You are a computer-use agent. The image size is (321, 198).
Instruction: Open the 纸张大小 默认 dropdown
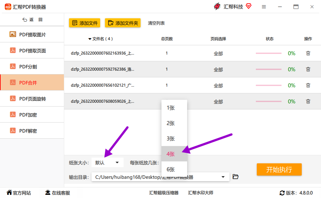tap(108, 163)
